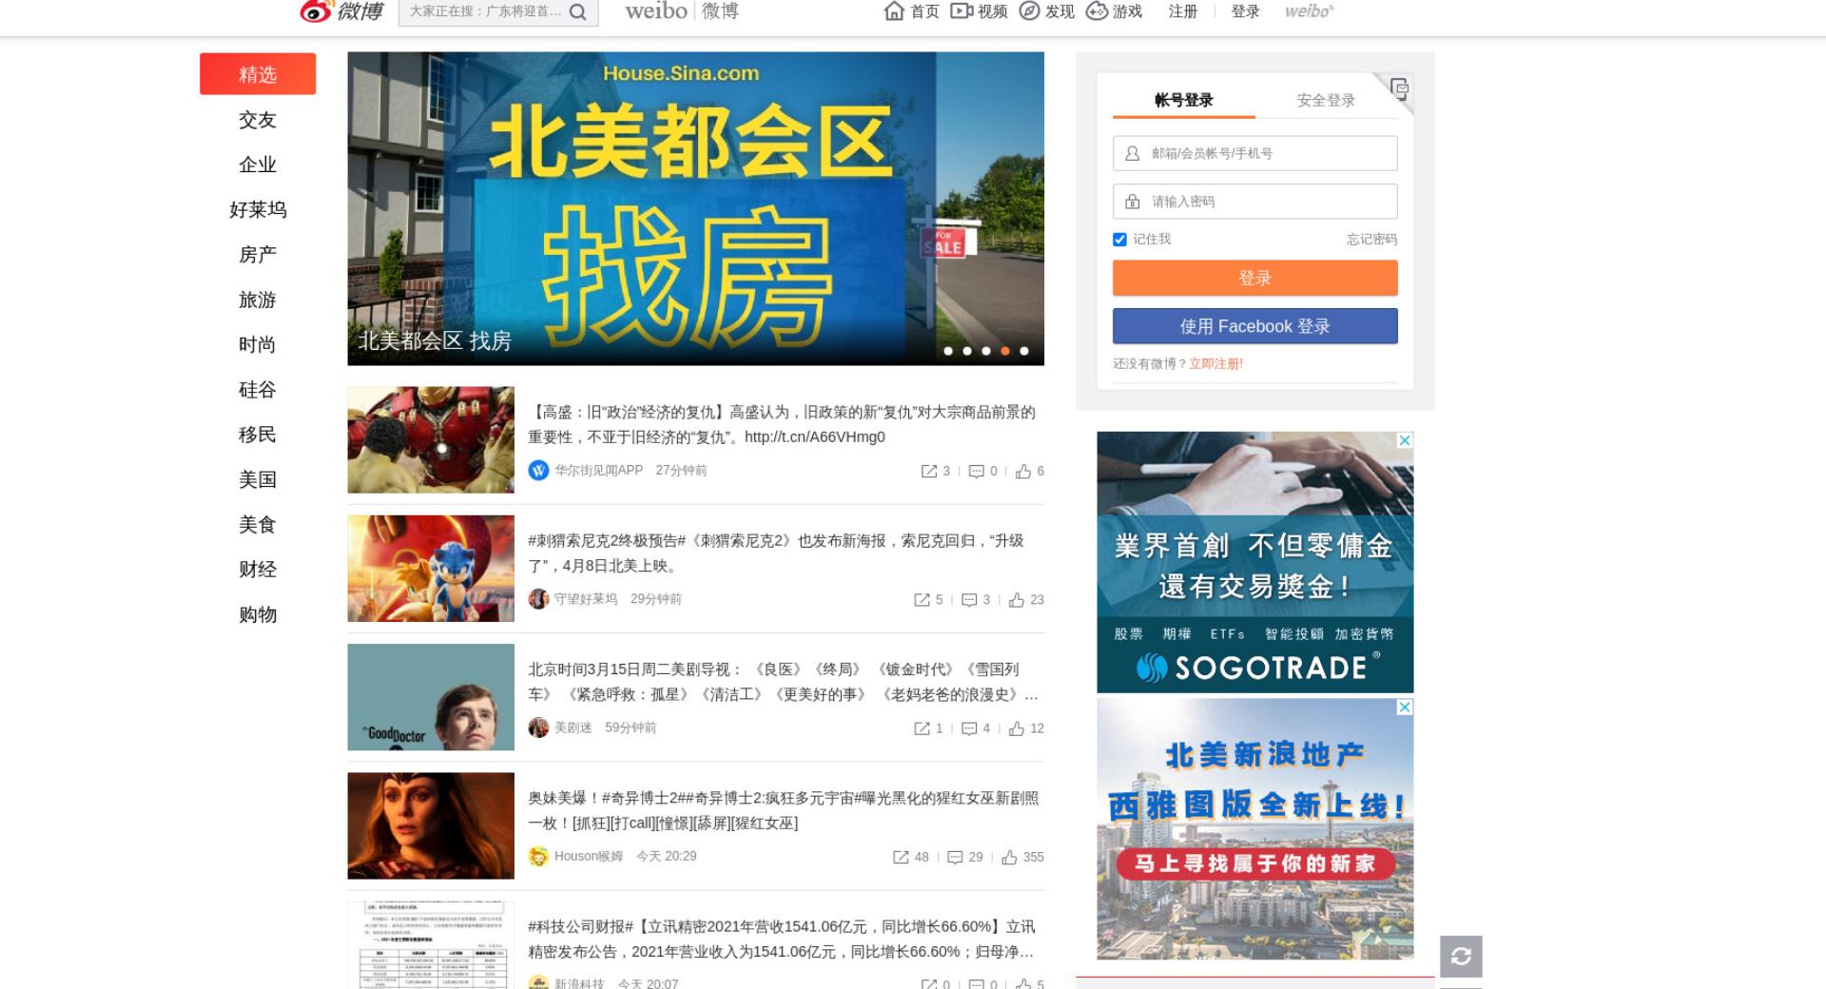Click 使用 Facebook 登录 button

tap(1255, 326)
